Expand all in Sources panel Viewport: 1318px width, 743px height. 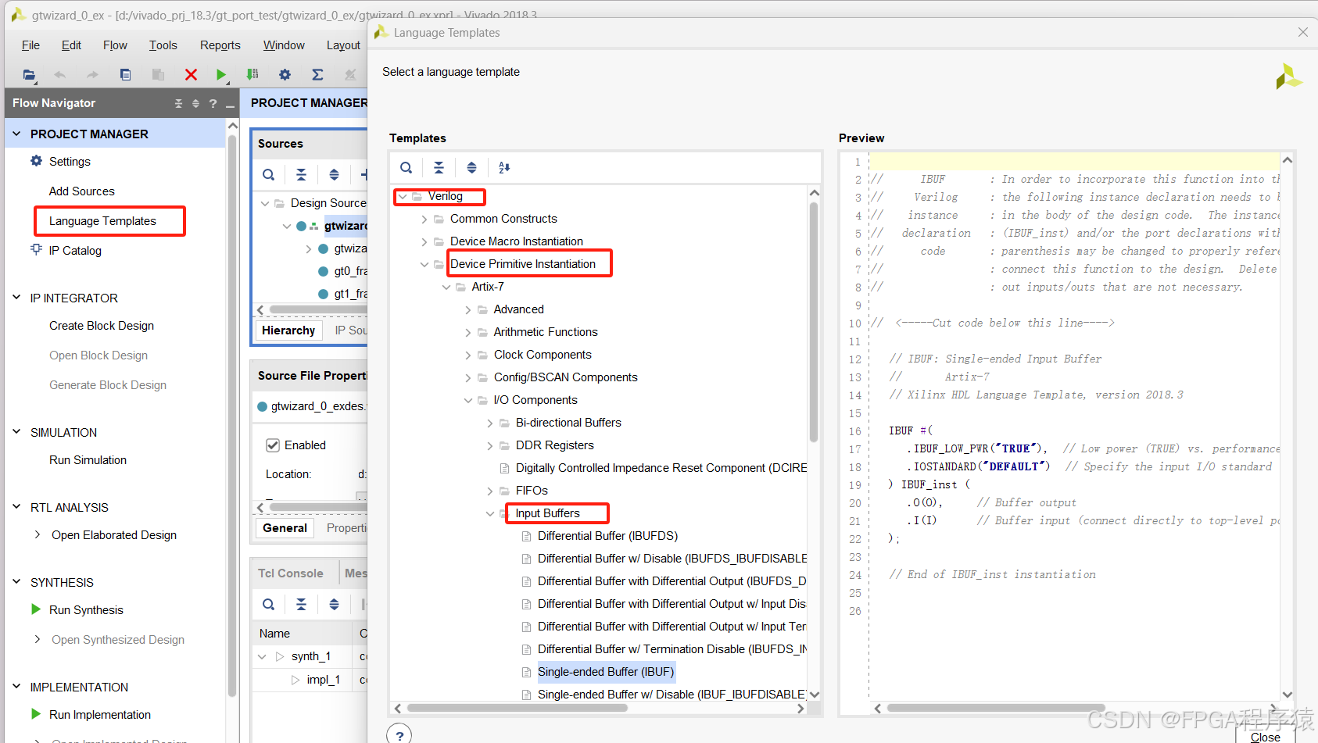[334, 175]
